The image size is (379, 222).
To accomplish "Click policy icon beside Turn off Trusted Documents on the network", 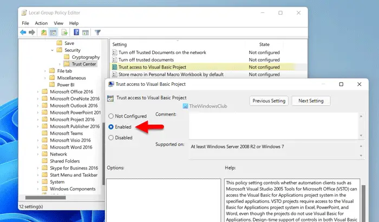I will (x=115, y=52).
